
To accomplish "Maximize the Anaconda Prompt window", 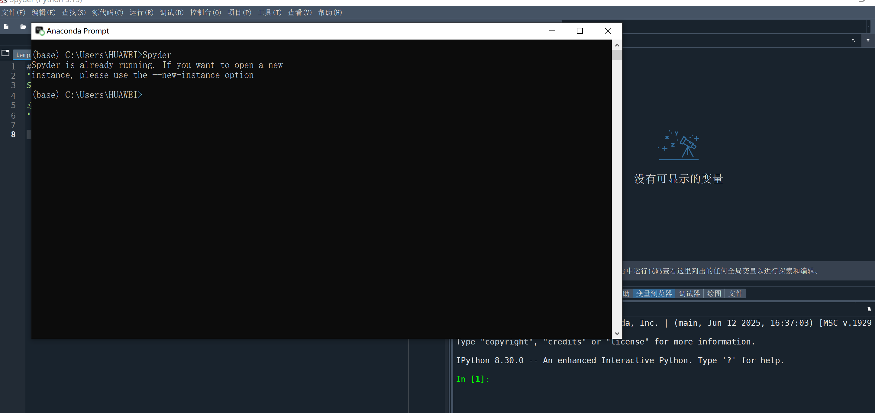I will coord(580,31).
